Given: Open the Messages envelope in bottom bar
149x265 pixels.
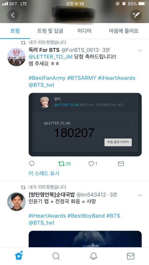Looking at the screenshot, I should (131, 256).
